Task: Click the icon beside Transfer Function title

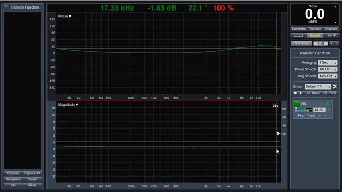Action: point(6,6)
